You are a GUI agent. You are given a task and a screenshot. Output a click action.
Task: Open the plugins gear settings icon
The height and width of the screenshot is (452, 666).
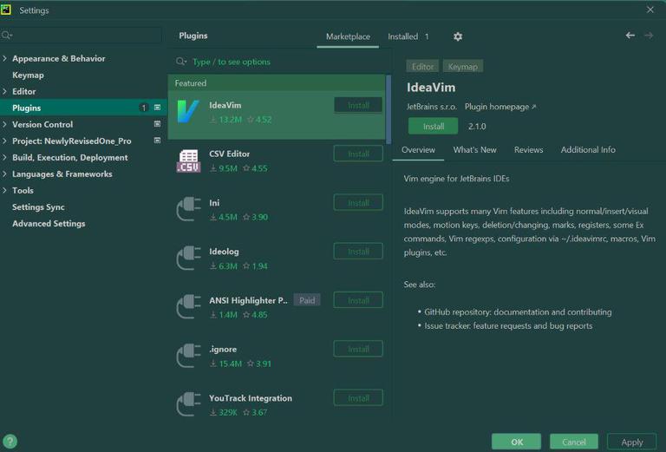[x=458, y=36]
